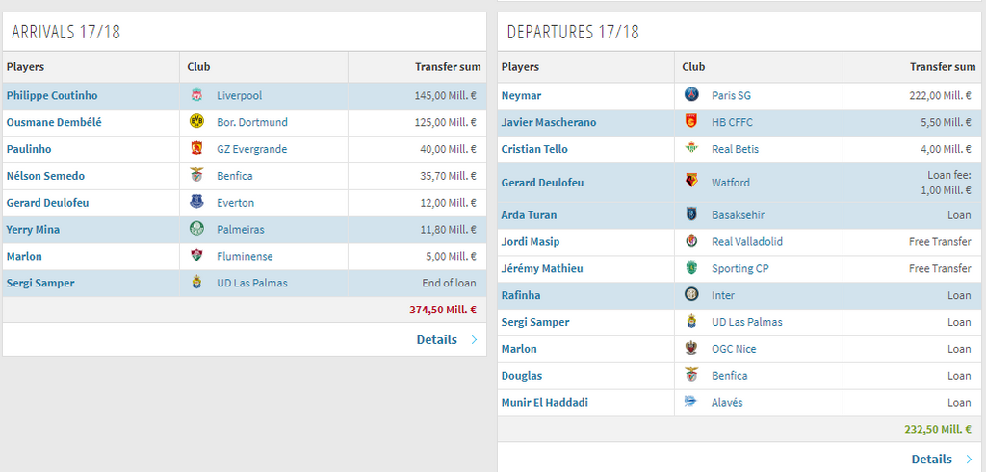Click Departures 'Players' column header
Screen dimensions: 986x472
click(521, 67)
